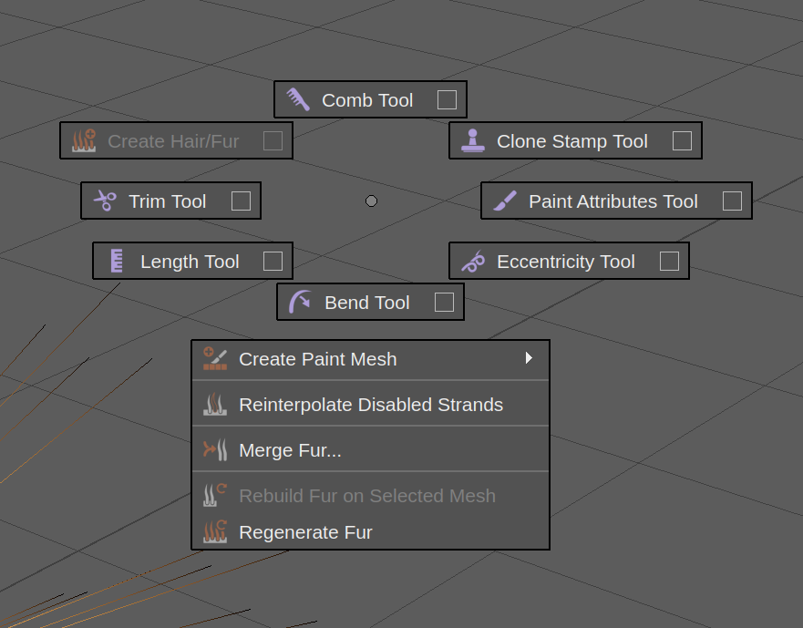Open Eccentricity Tool options box

tap(669, 262)
